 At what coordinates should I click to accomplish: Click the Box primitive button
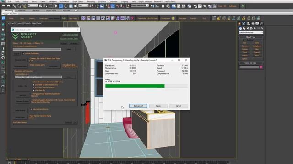pos(244,43)
